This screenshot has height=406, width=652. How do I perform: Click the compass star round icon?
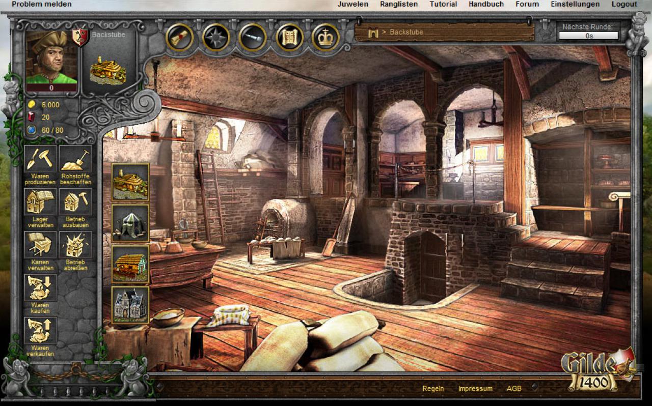click(x=216, y=37)
